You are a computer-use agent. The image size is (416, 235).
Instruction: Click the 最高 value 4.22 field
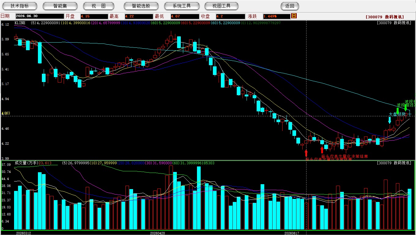139,16
